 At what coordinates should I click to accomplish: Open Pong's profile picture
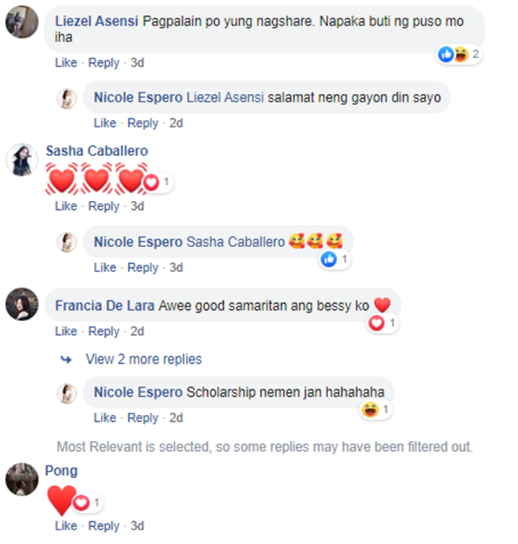coord(22,479)
